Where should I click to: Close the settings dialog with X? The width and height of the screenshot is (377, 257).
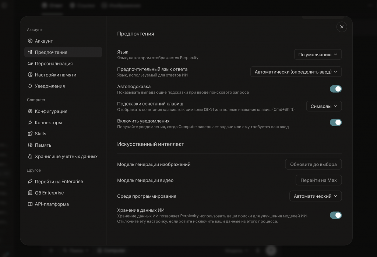coord(342,27)
